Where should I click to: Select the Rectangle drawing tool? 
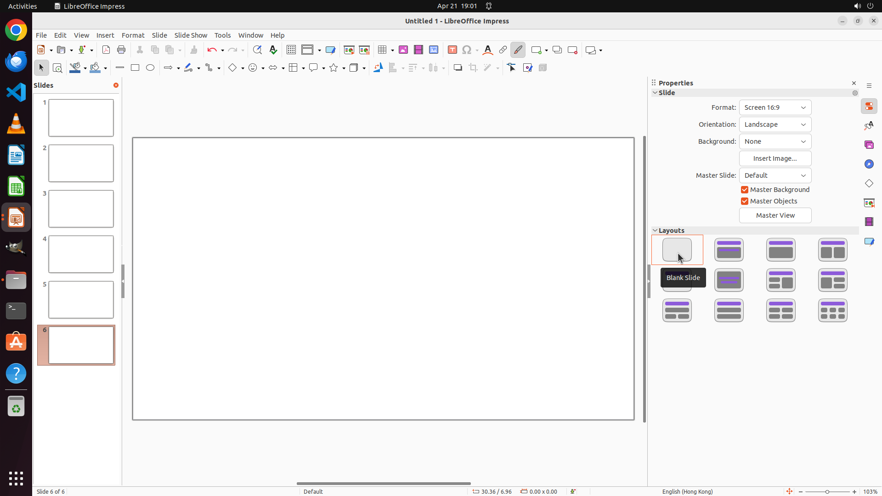[135, 68]
